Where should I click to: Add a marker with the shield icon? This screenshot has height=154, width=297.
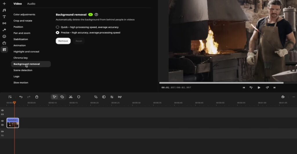tap(79, 97)
